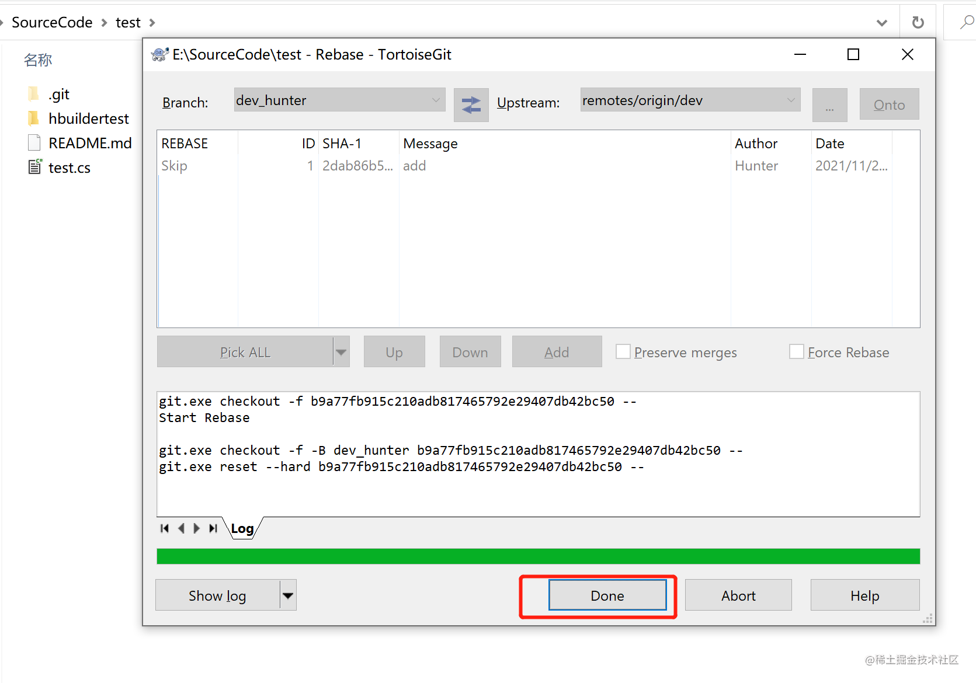Click the SHA-1 column header
Screen dimensions: 976x683
tap(359, 144)
